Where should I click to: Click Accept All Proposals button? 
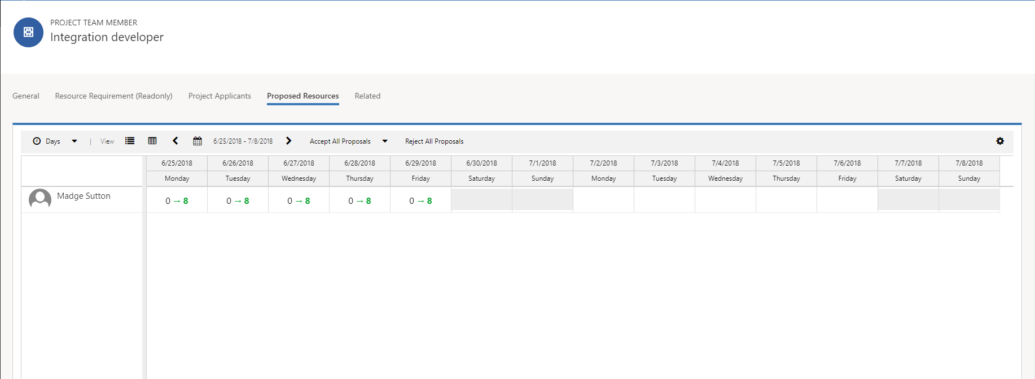(x=340, y=141)
